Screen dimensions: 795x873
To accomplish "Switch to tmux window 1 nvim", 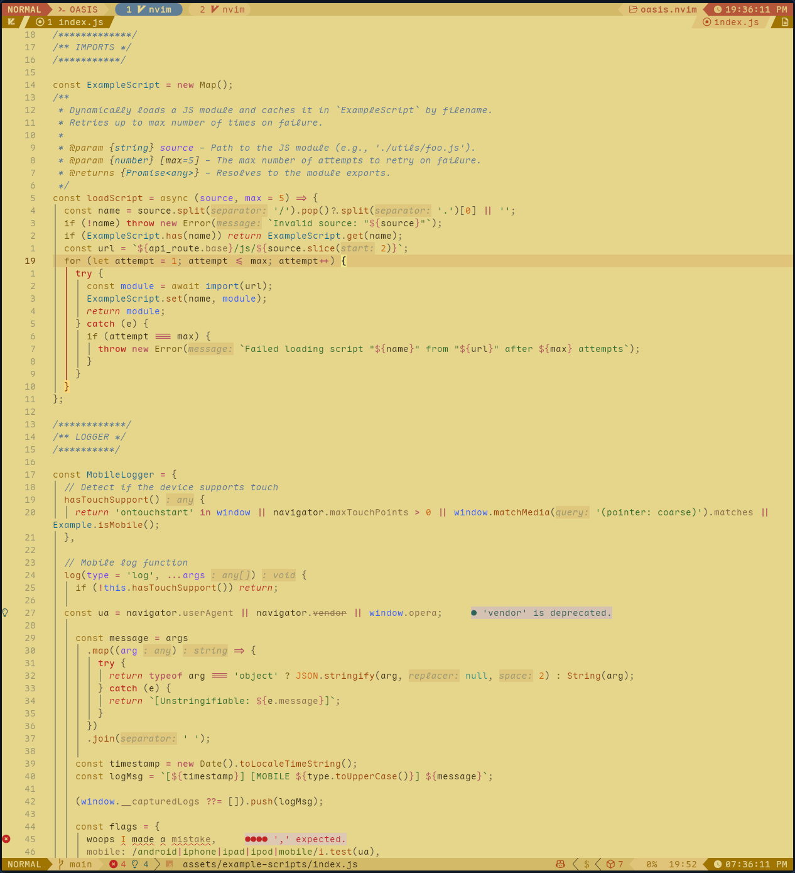I will [x=149, y=9].
